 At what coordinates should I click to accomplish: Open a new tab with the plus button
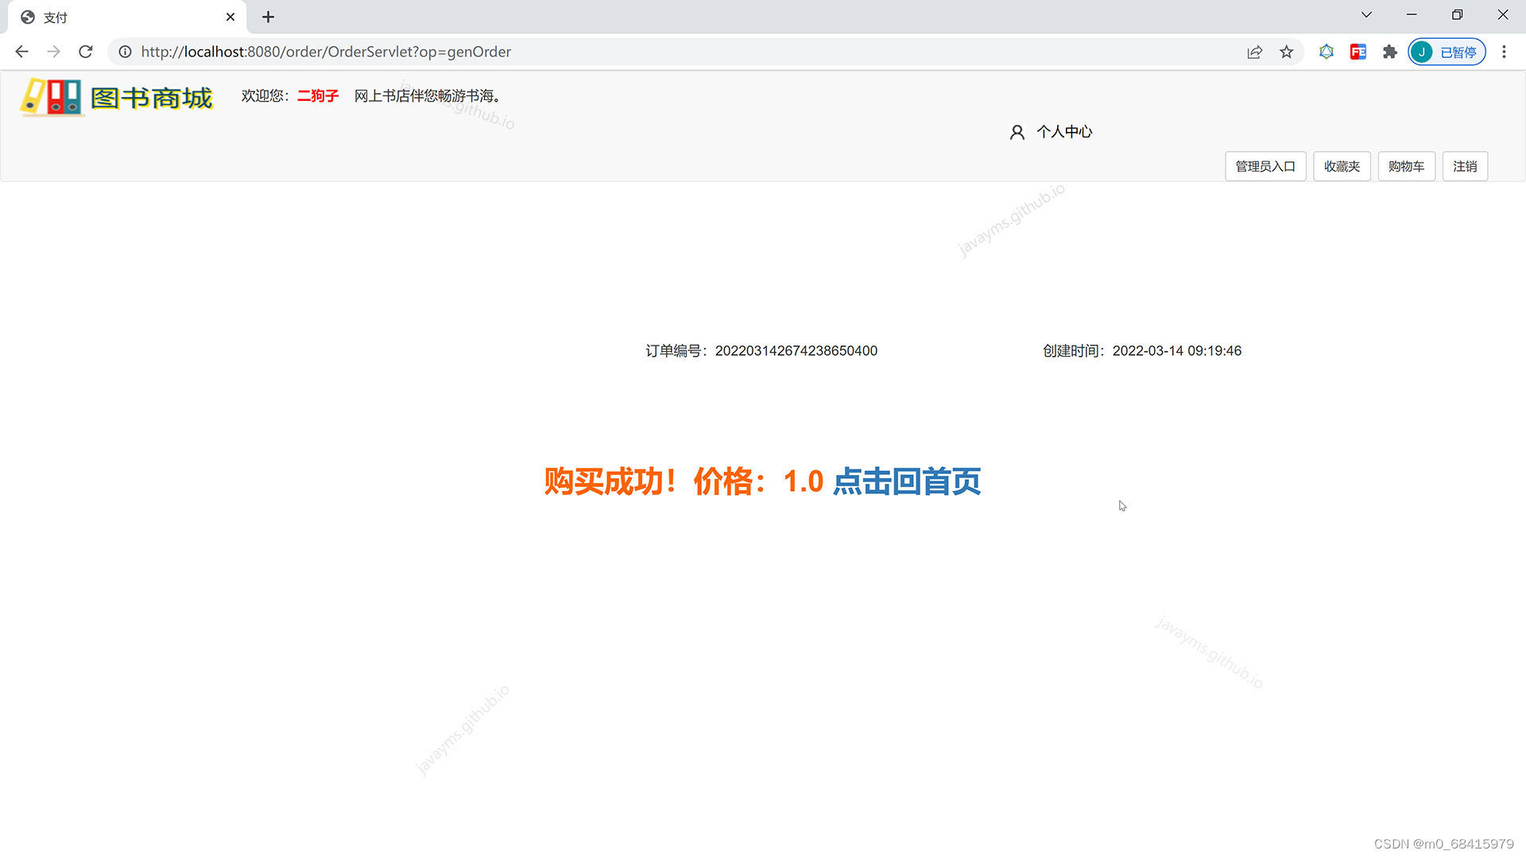tap(268, 17)
